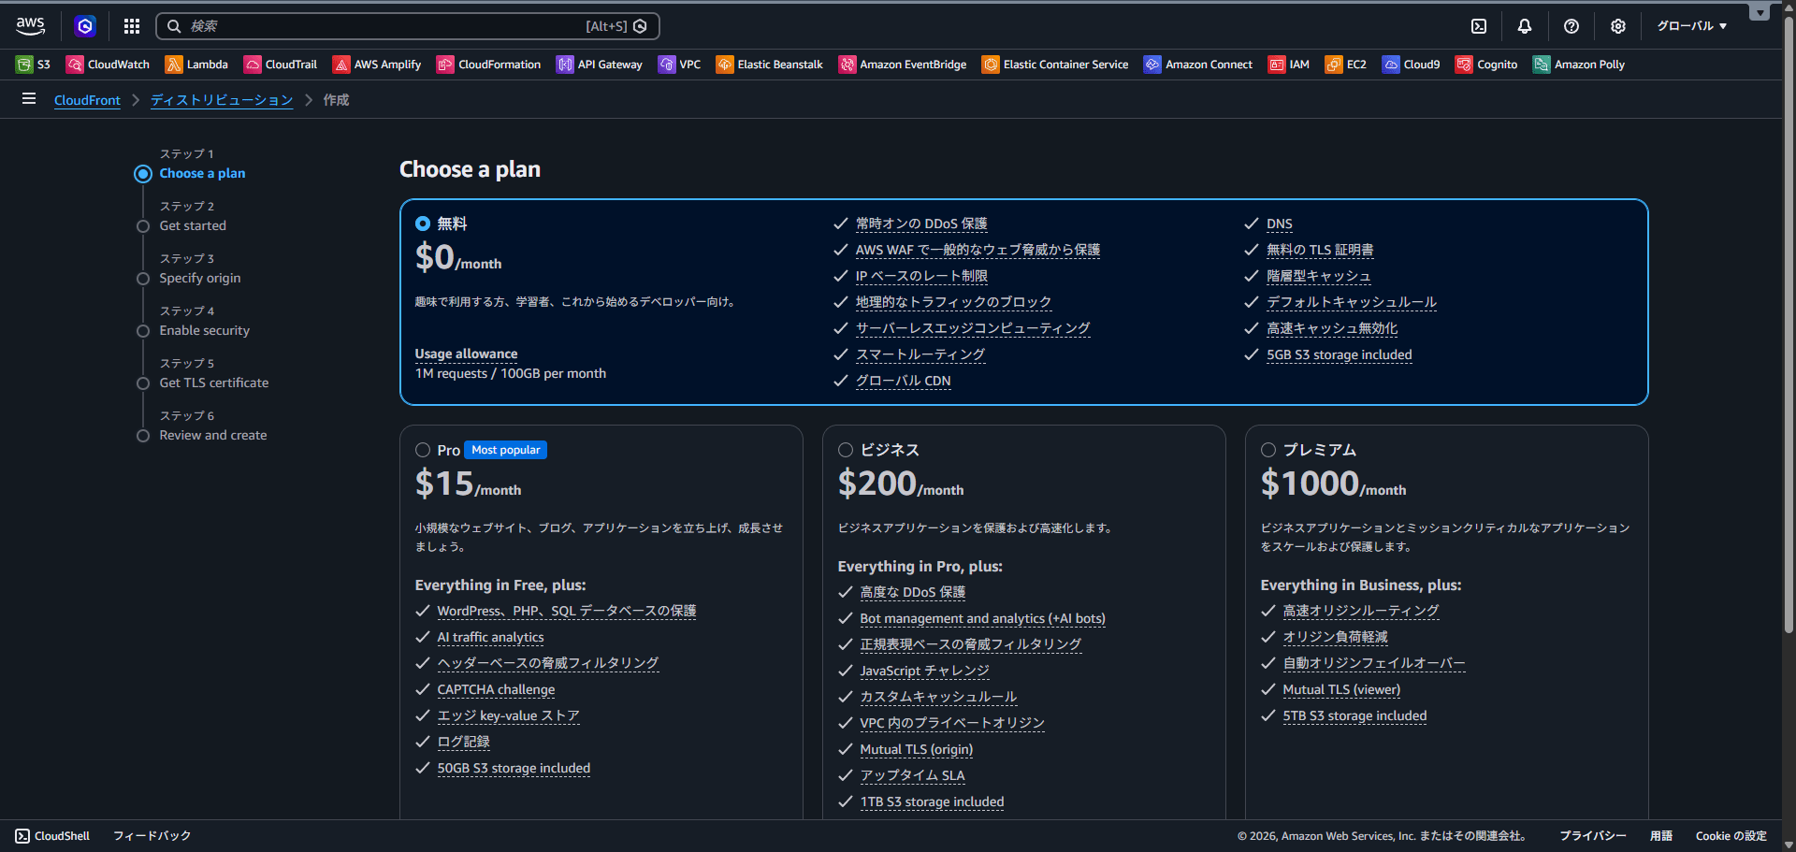Click the AWS logo home icon
The image size is (1796, 852).
pyautogui.click(x=31, y=26)
